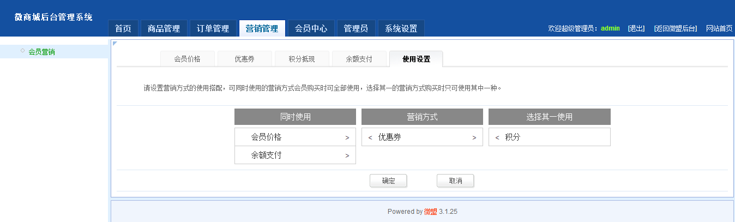Click the right arrow after 优惠券

[474, 138]
